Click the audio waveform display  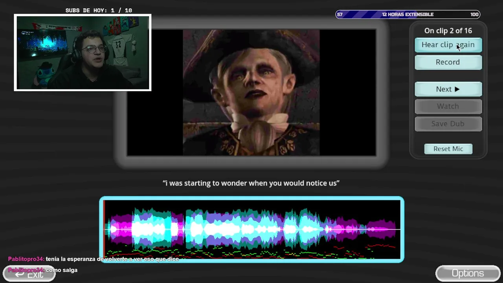click(x=251, y=230)
